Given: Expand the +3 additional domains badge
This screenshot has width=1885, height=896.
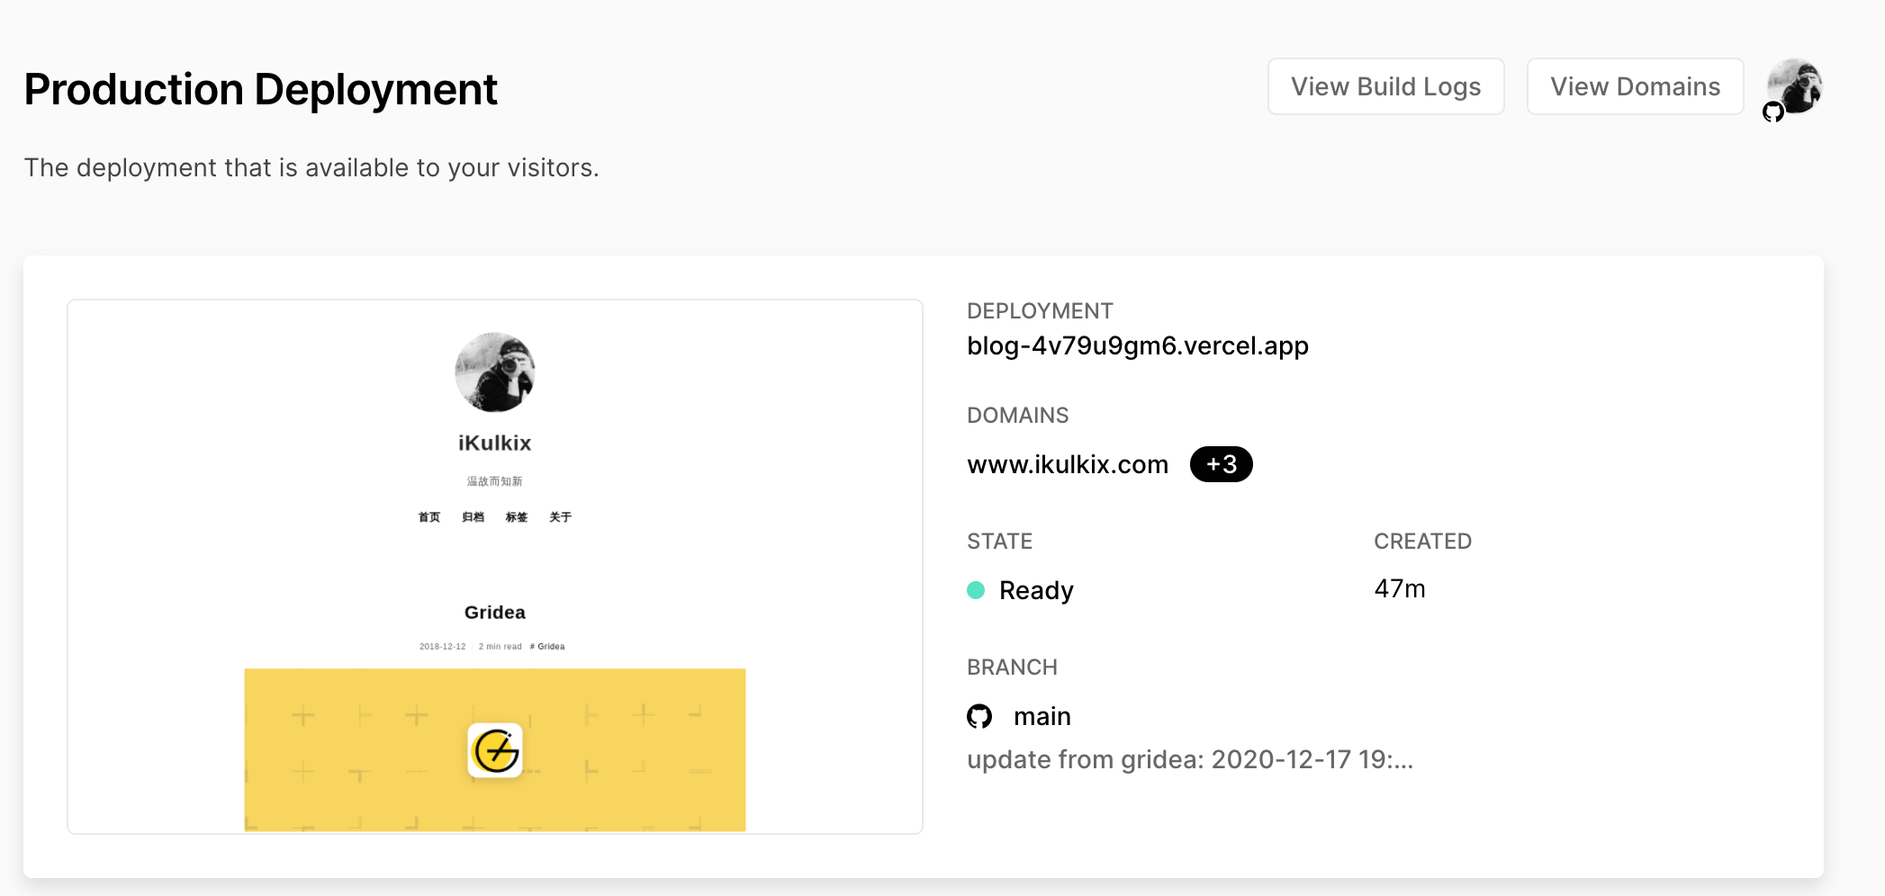Looking at the screenshot, I should [1222, 464].
